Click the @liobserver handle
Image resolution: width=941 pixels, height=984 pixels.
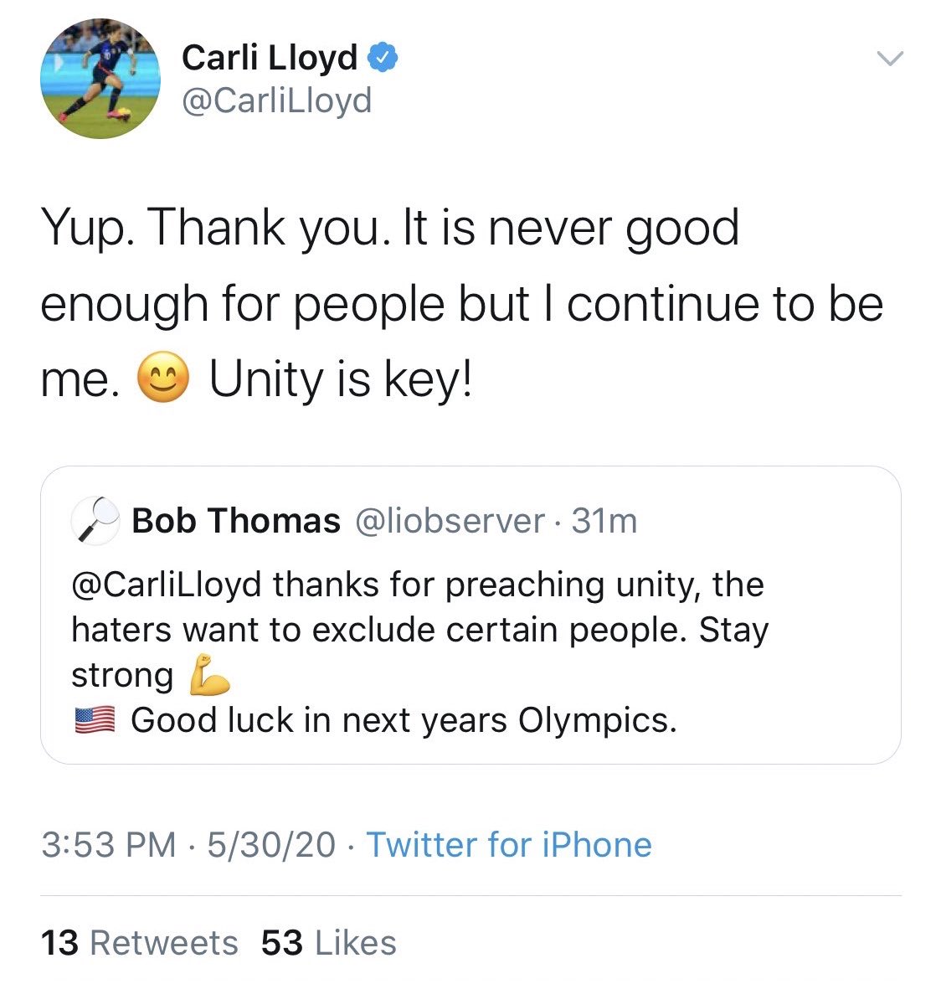(x=450, y=521)
